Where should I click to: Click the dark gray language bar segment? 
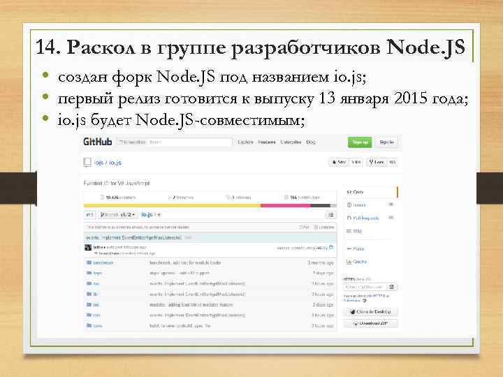click(x=320, y=205)
